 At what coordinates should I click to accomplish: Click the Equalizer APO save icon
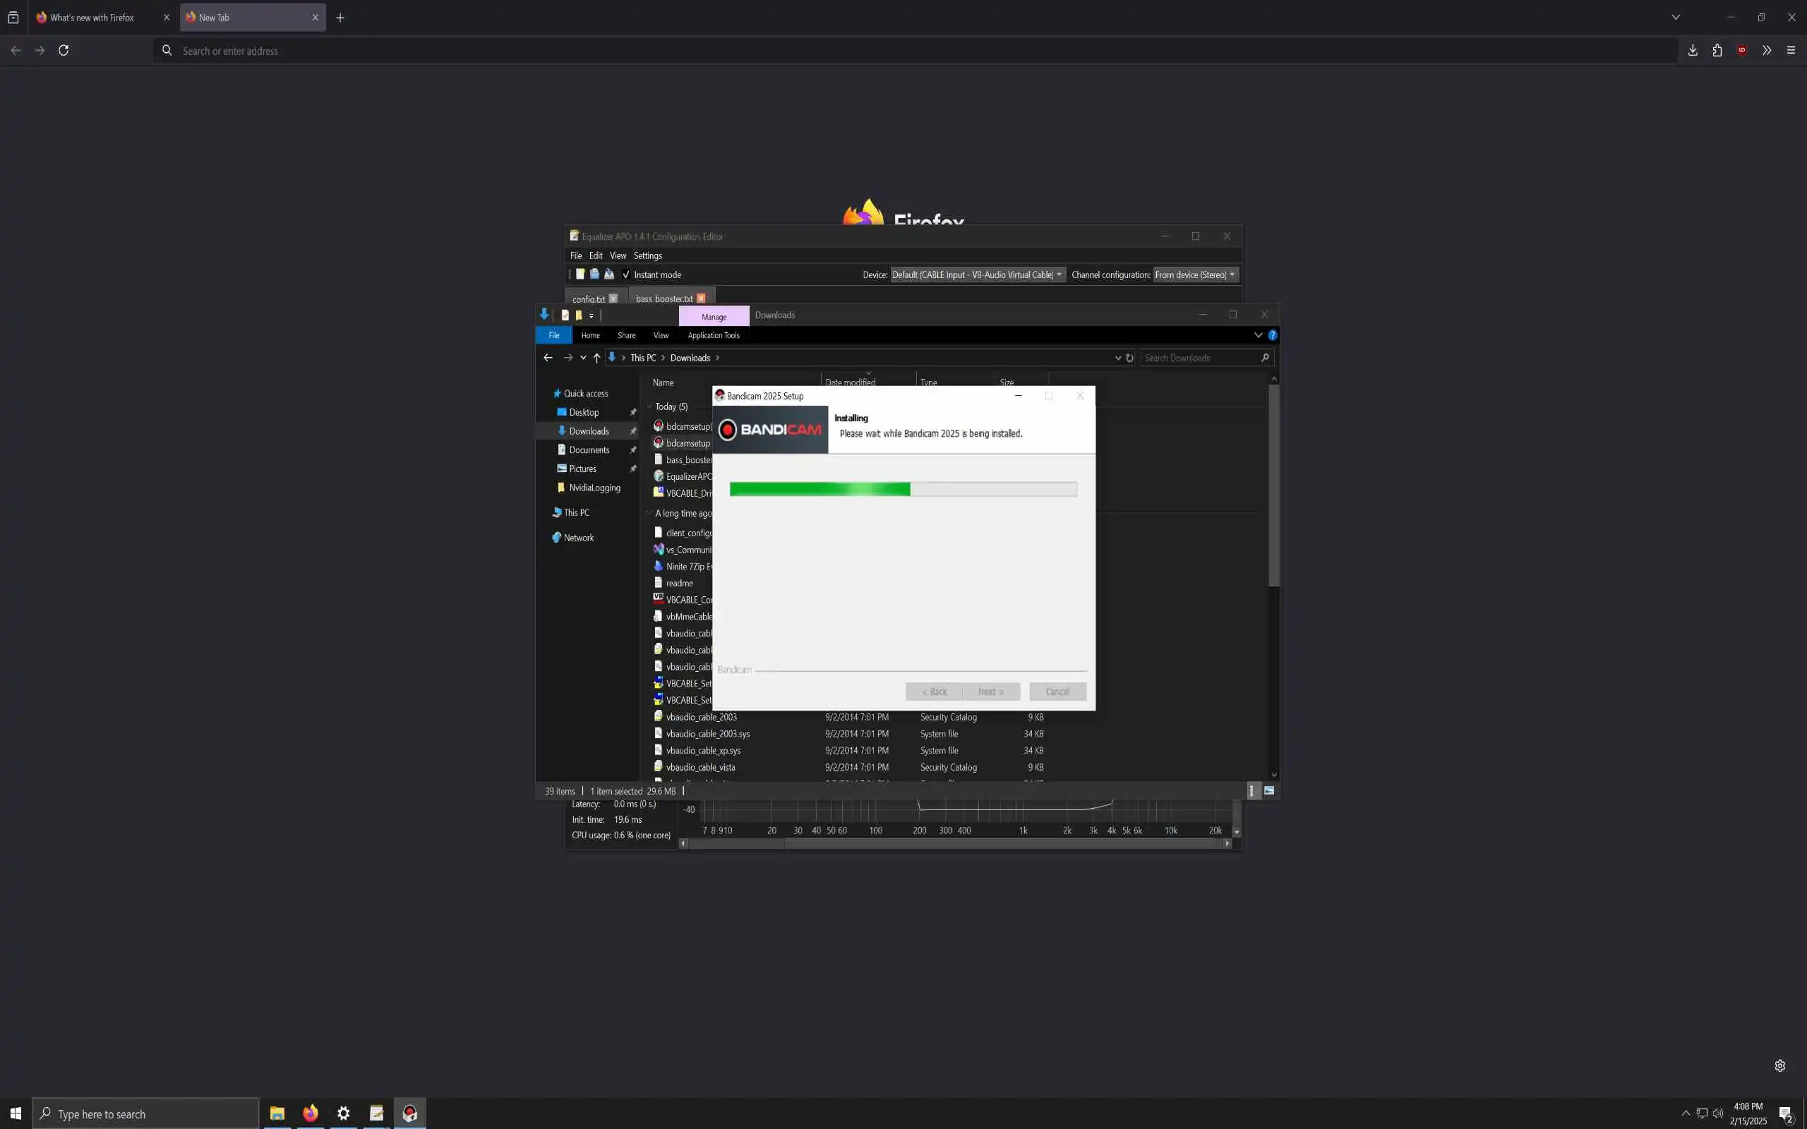tap(608, 274)
